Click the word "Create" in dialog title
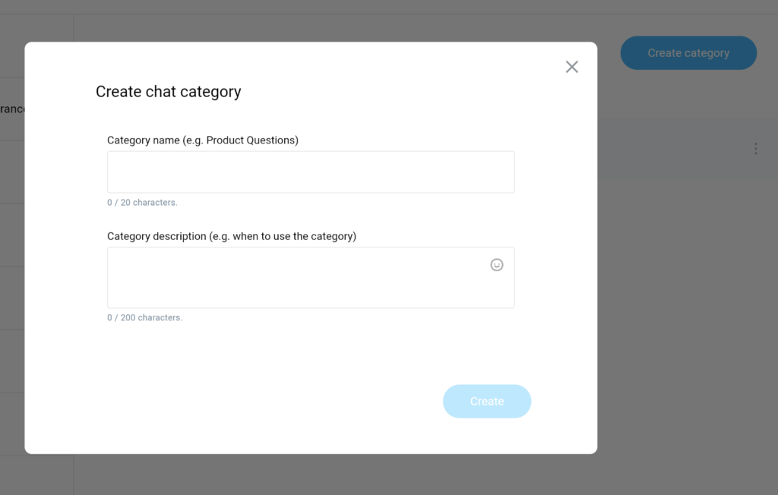778x495 pixels. (119, 92)
